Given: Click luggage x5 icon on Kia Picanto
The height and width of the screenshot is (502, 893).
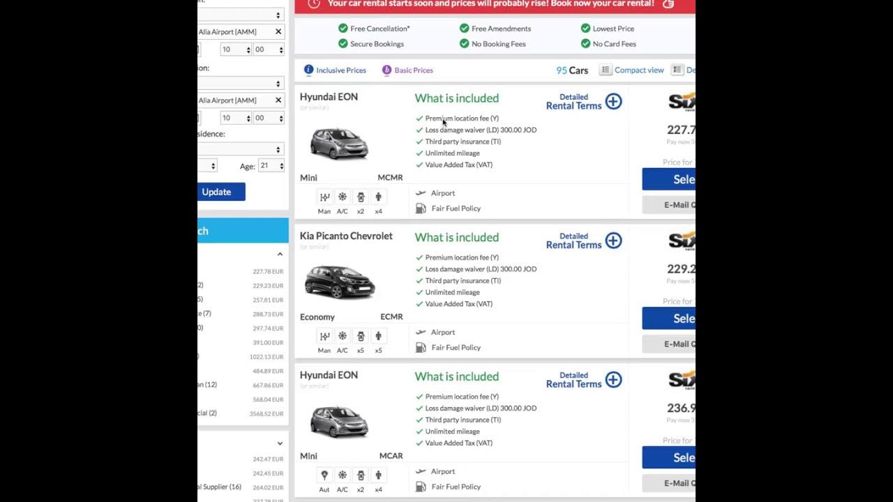Looking at the screenshot, I should coord(361,336).
